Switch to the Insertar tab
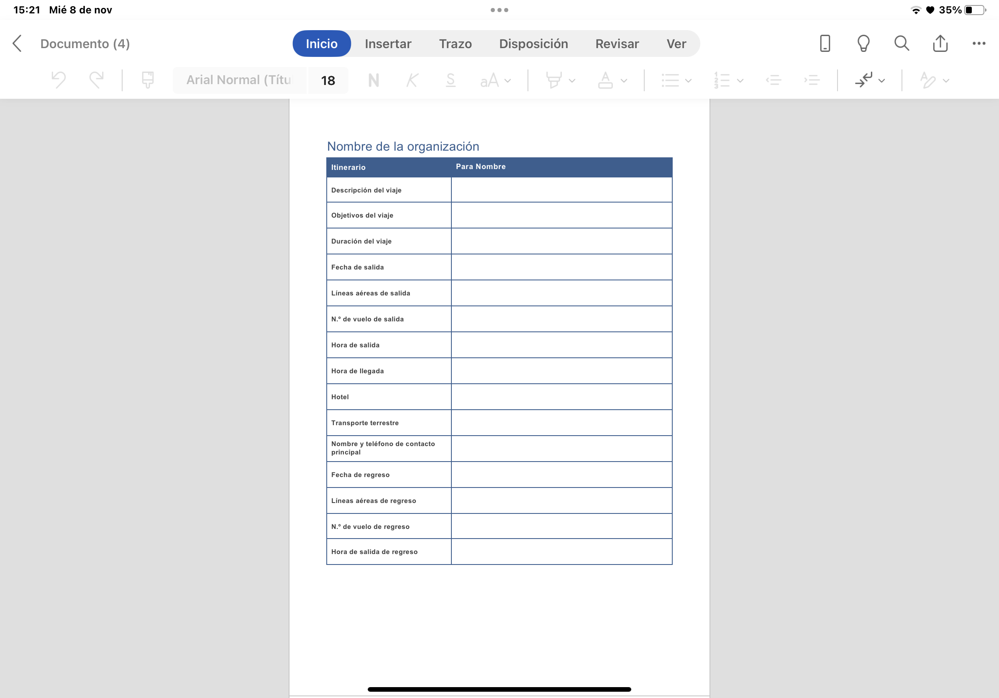999x698 pixels. tap(388, 44)
